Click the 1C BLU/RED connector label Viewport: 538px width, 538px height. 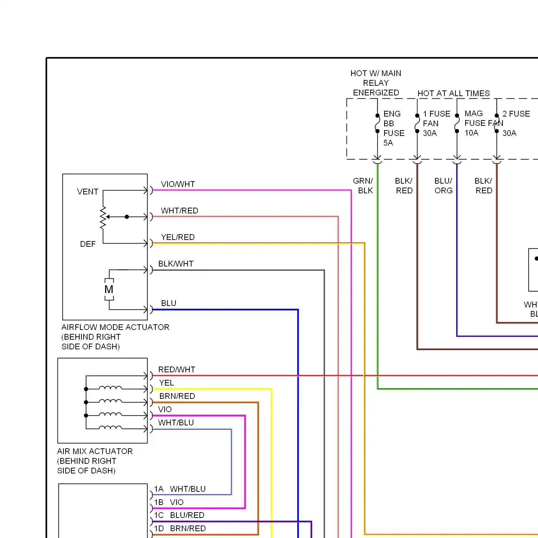click(179, 515)
